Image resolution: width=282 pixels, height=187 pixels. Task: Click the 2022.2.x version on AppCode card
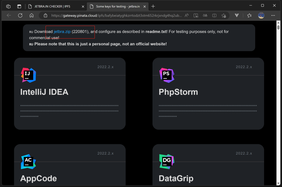click(x=105, y=153)
